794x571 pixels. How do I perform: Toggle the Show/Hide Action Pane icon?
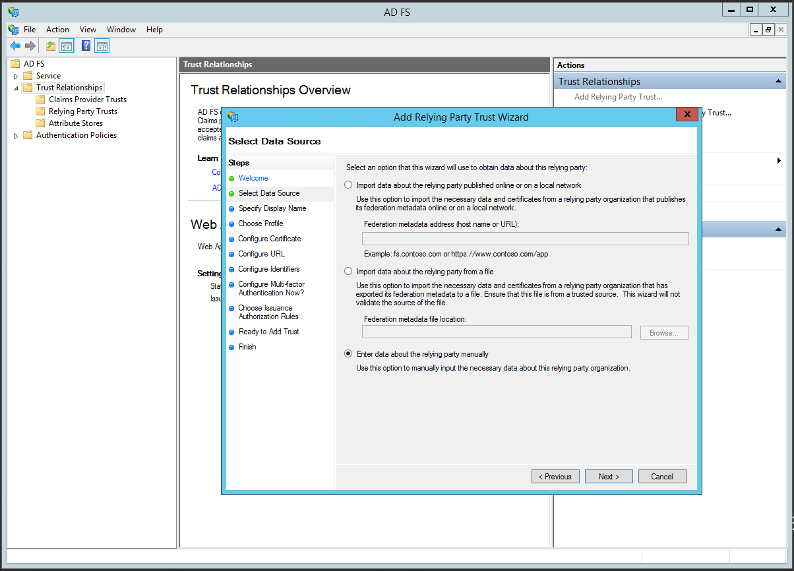tap(102, 45)
